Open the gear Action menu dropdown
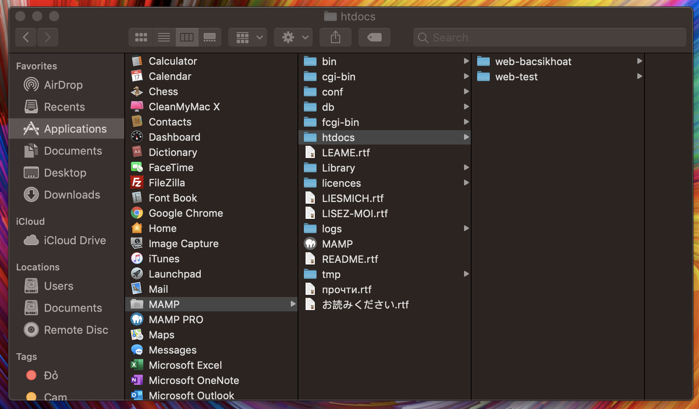 (x=294, y=37)
